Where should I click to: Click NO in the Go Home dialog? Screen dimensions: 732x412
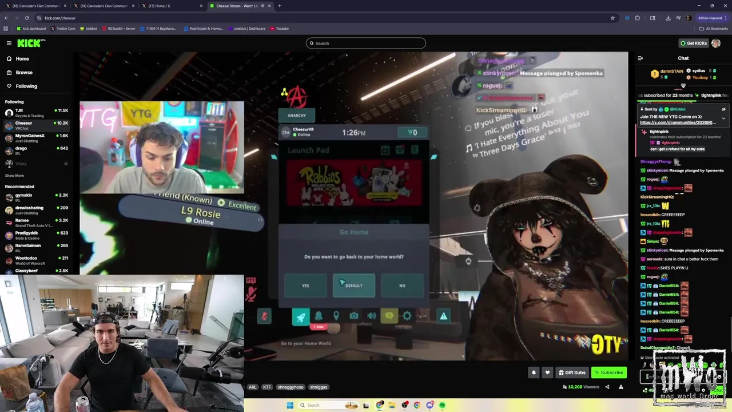pyautogui.click(x=402, y=286)
